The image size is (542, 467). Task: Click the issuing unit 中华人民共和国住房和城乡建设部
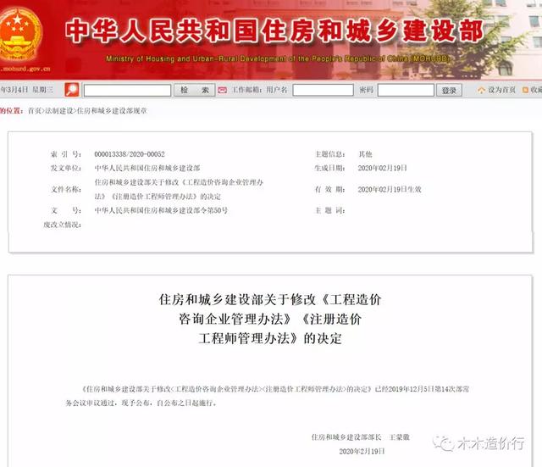(147, 168)
